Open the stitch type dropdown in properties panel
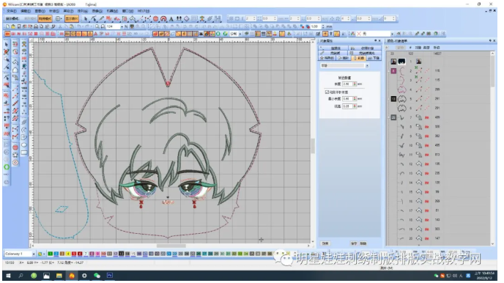This screenshot has width=504, height=283. (x=367, y=65)
